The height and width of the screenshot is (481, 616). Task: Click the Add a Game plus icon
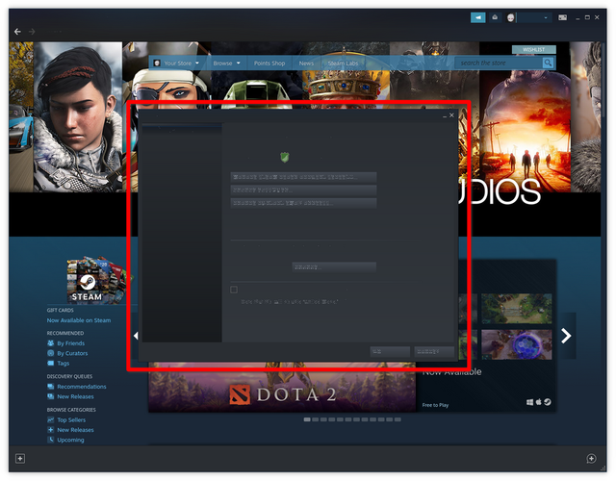20,459
